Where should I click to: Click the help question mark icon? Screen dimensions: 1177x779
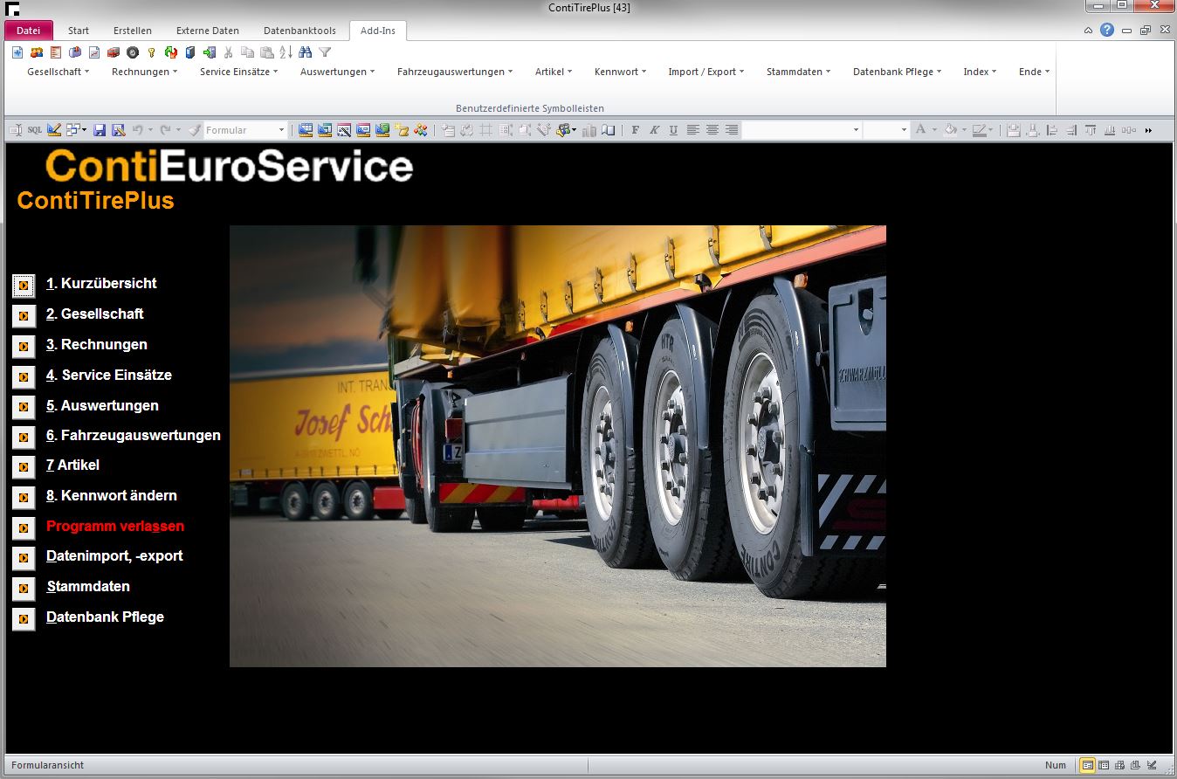[x=1107, y=30]
